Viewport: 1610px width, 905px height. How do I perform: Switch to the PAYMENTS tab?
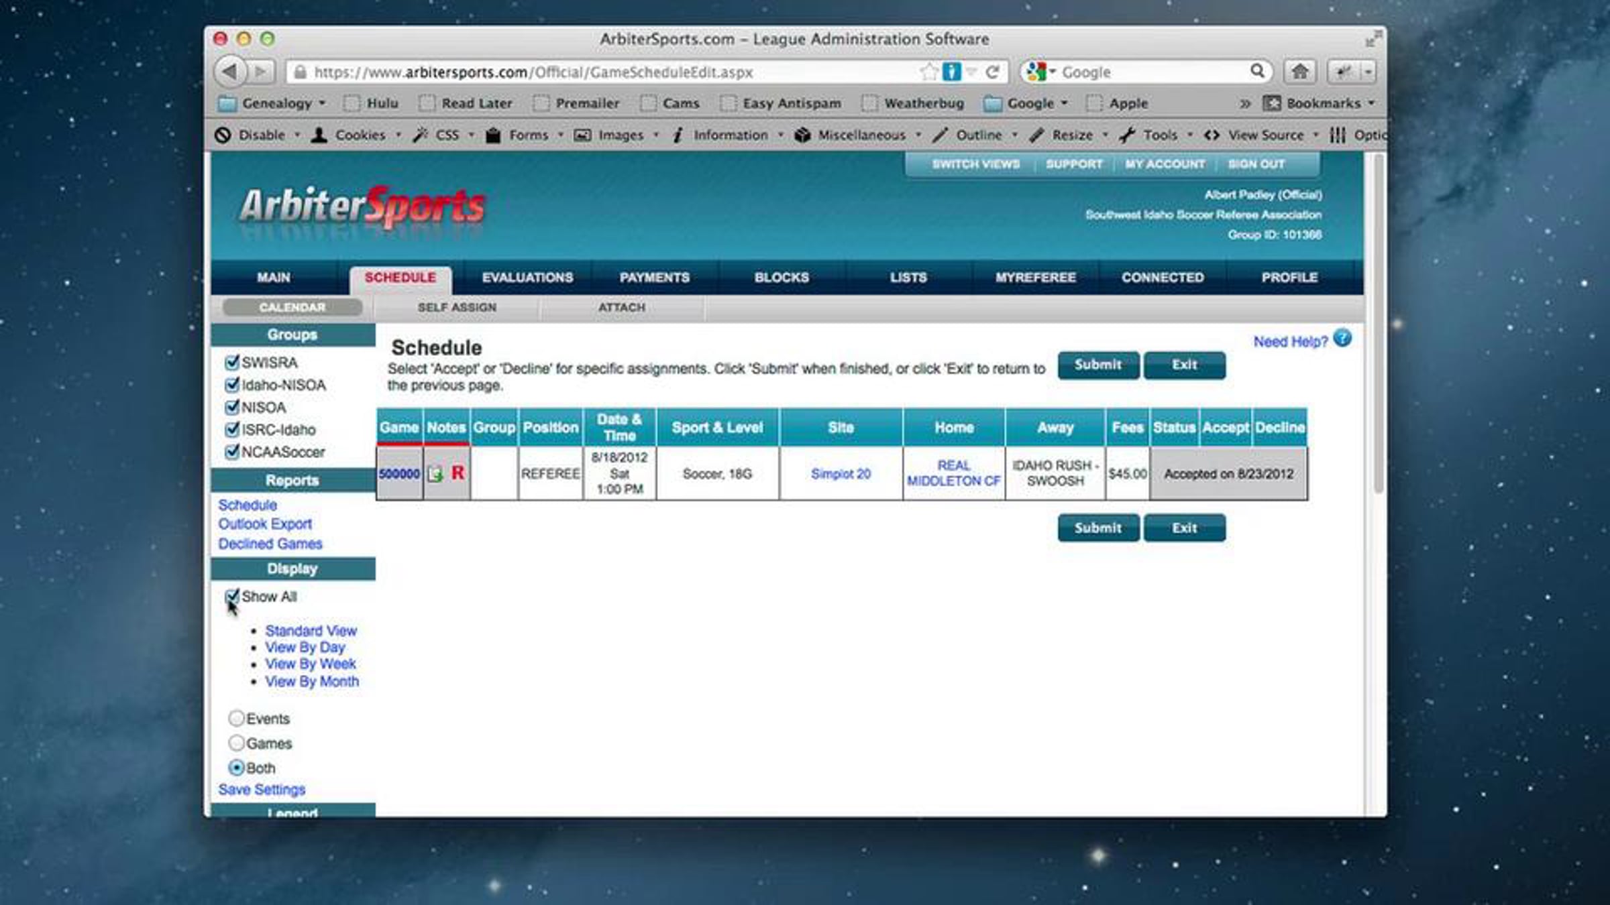(654, 278)
